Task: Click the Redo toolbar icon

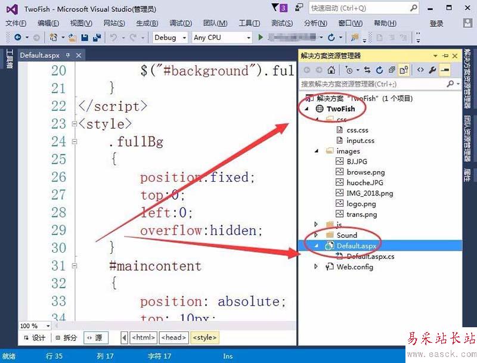Action: [x=133, y=38]
